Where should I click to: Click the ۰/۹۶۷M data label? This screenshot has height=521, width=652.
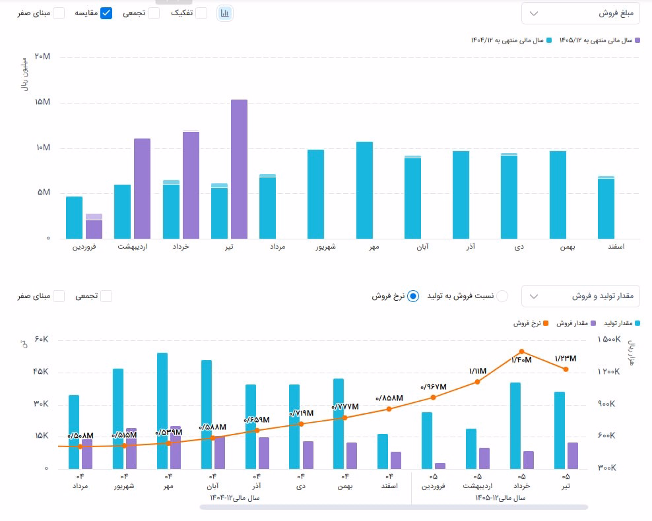point(433,387)
